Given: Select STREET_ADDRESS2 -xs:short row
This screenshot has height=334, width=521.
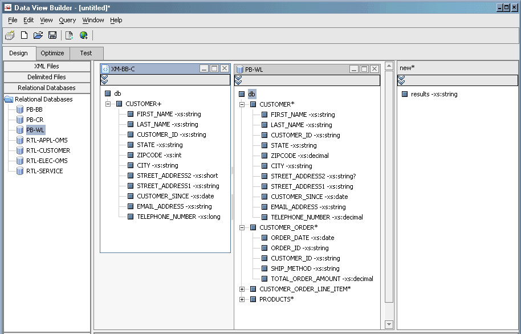Looking at the screenshot, I should [x=177, y=176].
